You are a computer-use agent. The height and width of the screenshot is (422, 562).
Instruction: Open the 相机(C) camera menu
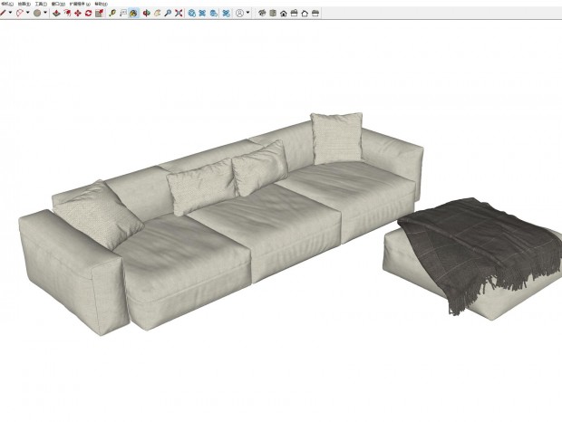(7, 4)
